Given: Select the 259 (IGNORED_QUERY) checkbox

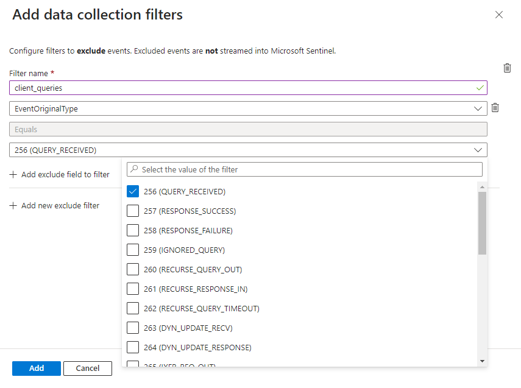Looking at the screenshot, I should coord(132,249).
